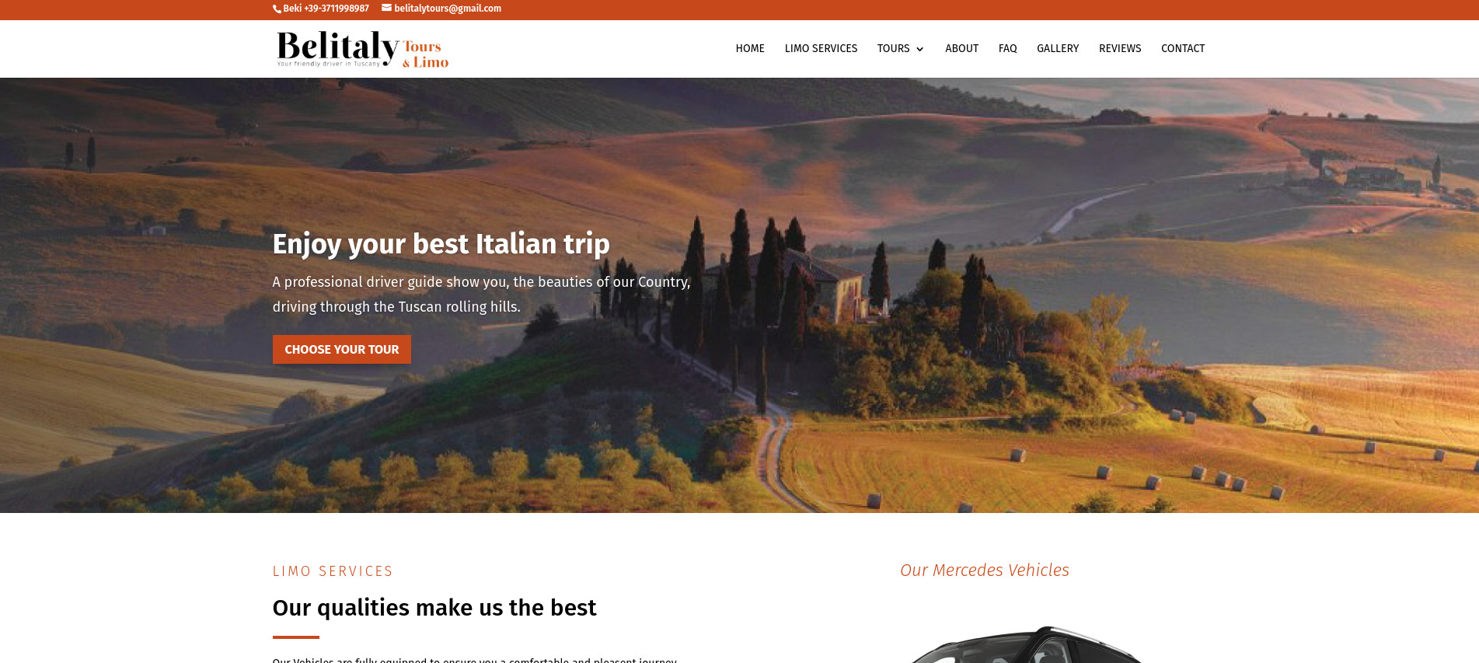Image resolution: width=1479 pixels, height=663 pixels.
Task: Open the FAQ page
Action: (x=1007, y=48)
